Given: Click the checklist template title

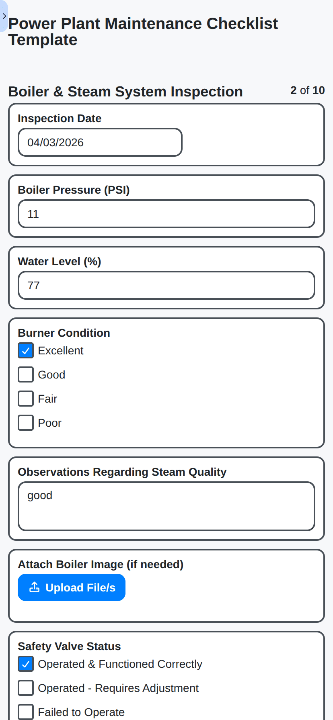Looking at the screenshot, I should coord(144,31).
